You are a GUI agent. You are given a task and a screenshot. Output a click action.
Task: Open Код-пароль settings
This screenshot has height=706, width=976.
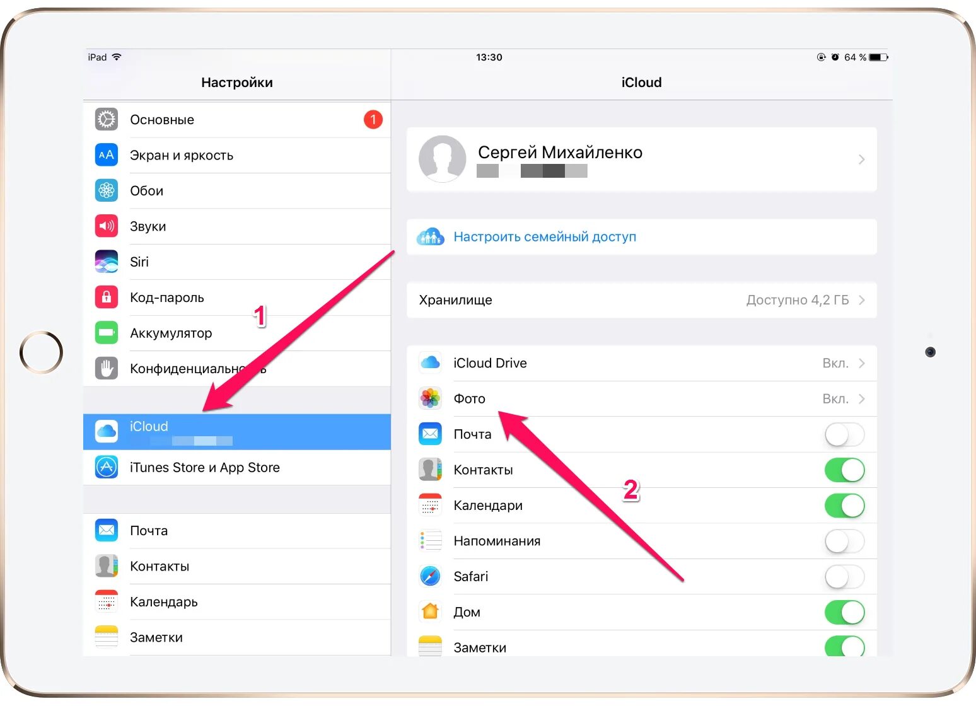237,297
